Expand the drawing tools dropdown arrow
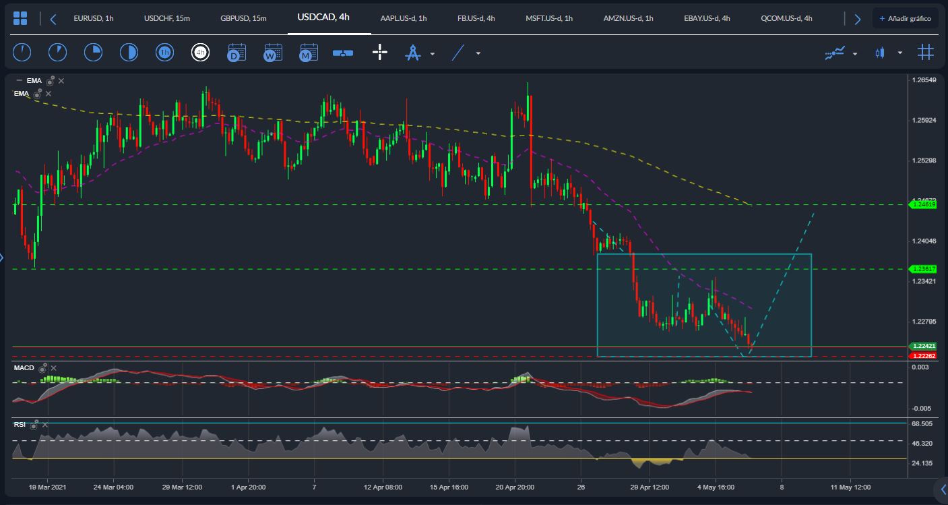 click(433, 53)
